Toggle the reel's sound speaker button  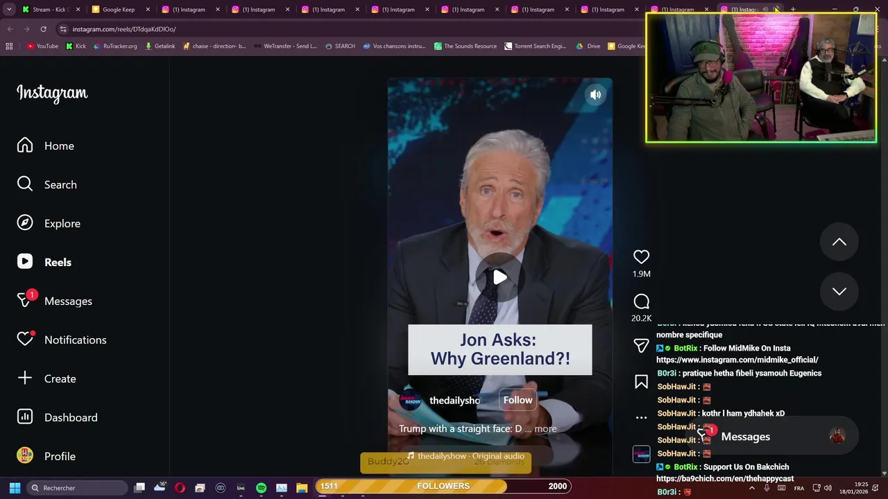tap(595, 95)
